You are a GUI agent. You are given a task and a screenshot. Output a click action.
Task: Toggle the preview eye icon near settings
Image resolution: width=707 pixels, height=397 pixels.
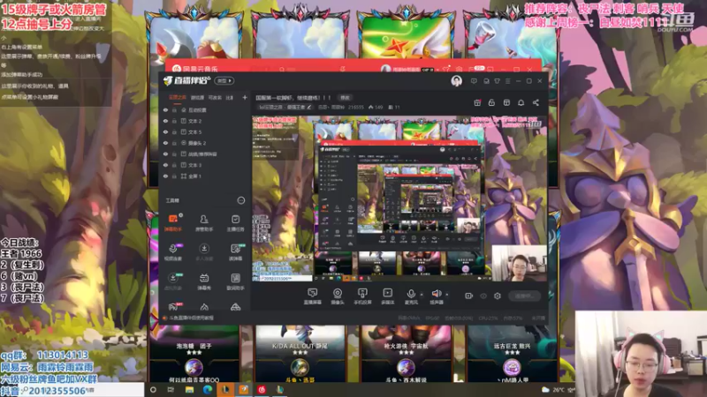[x=483, y=296]
